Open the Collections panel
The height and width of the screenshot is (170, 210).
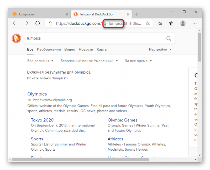pos(171,24)
